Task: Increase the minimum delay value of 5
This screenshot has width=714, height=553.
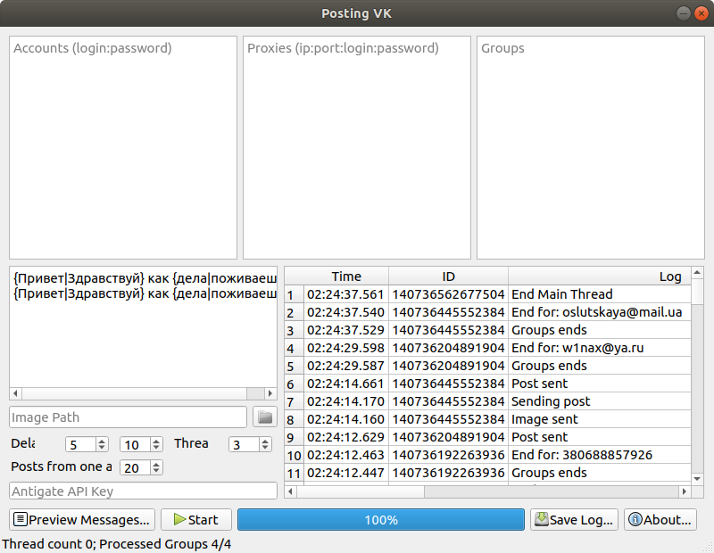Action: [x=102, y=441]
